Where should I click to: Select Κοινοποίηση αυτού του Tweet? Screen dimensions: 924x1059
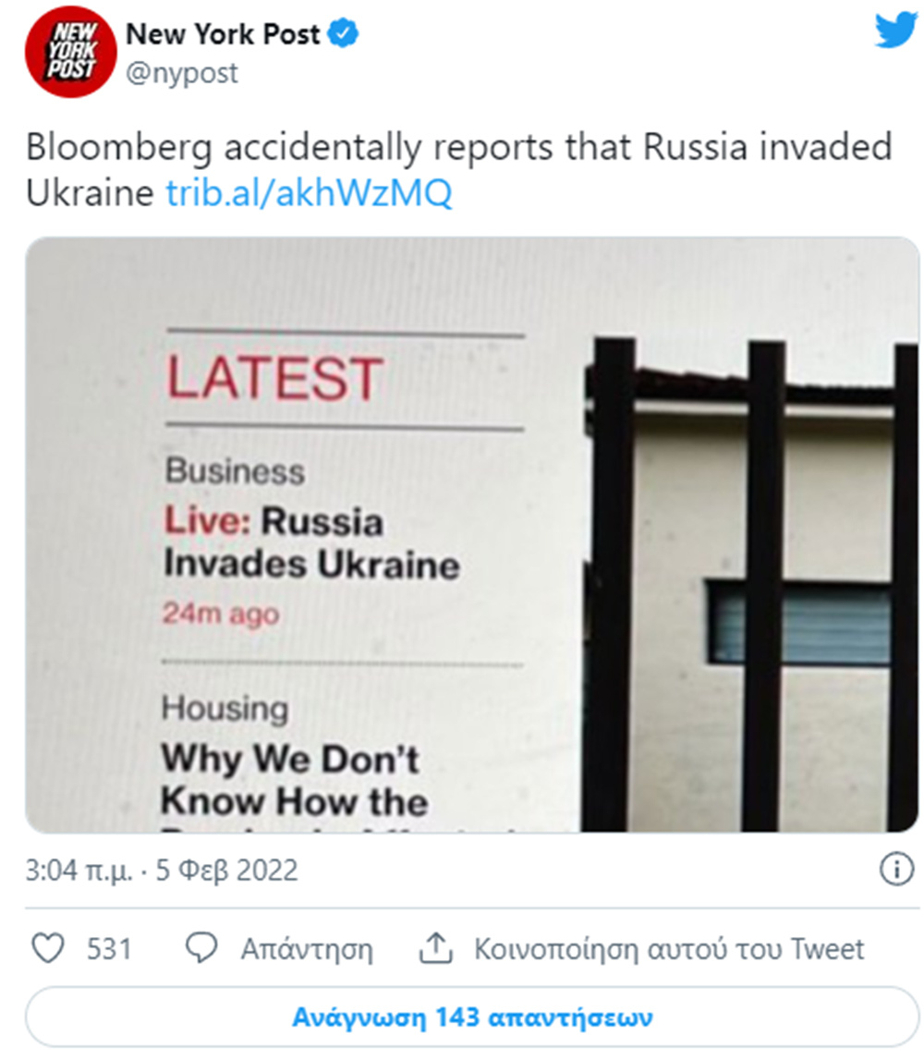(669, 949)
